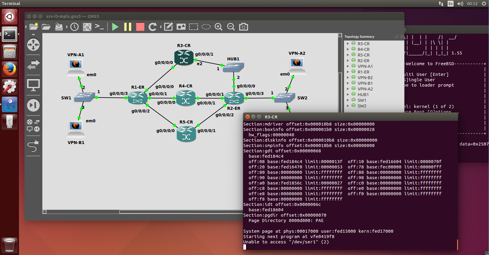This screenshot has height=255, width=489.
Task: Expand R1-ER in Topology Summary
Action: pos(348,72)
